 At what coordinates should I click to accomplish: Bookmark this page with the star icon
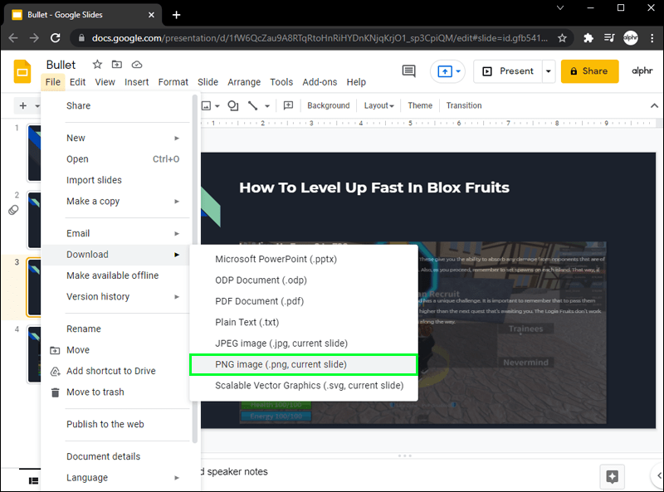click(x=562, y=38)
